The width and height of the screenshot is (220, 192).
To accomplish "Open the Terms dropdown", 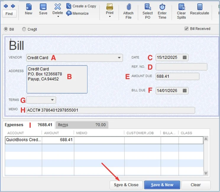I will point(52,100).
